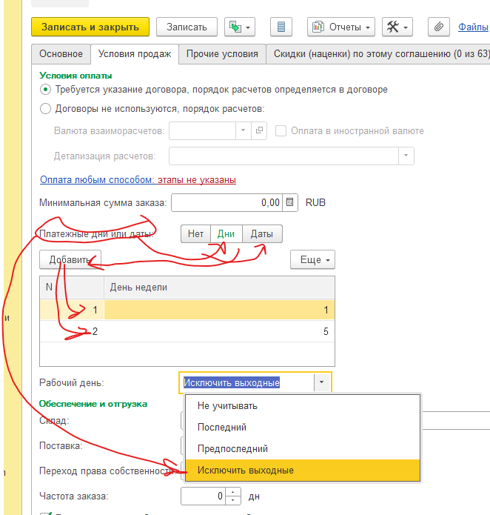The height and width of the screenshot is (515, 490).
Task: Expand the Рабочий день dropdown arrow
Action: coord(322,382)
